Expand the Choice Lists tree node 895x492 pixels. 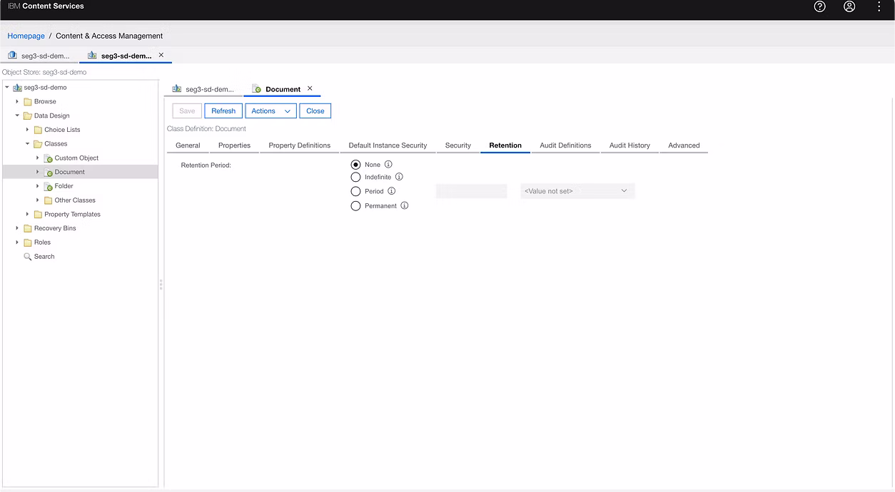pos(27,130)
